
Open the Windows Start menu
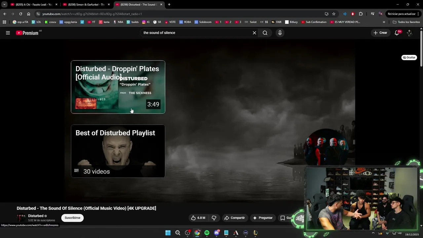pyautogui.click(x=168, y=233)
